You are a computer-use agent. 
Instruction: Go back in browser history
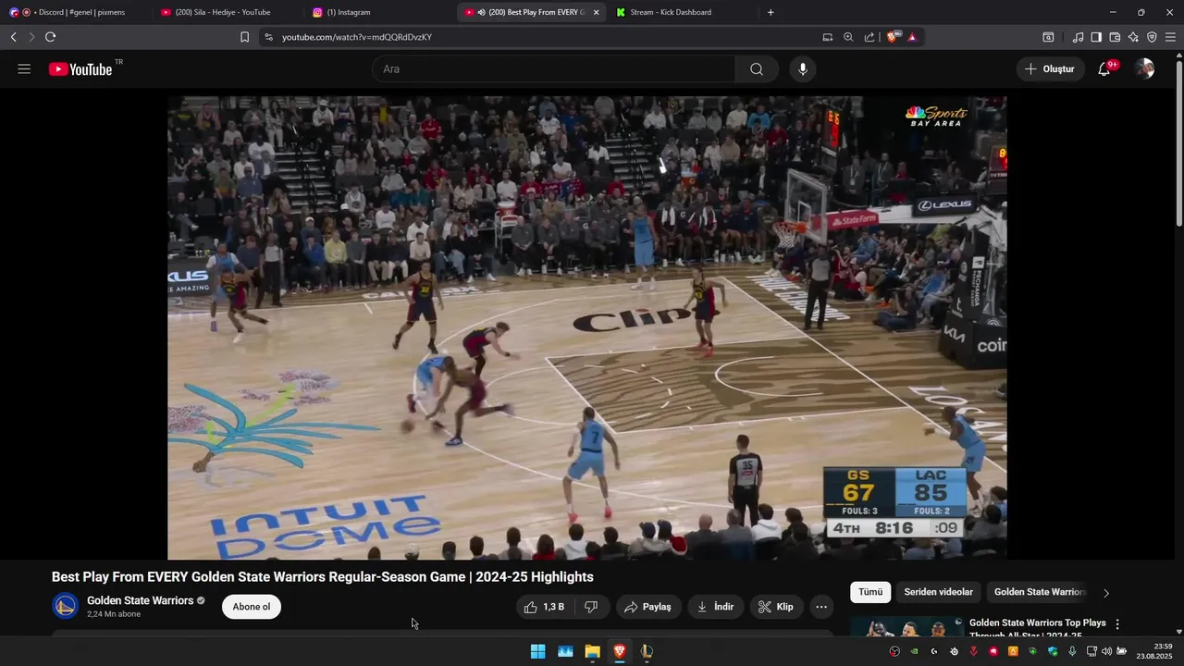click(x=14, y=37)
